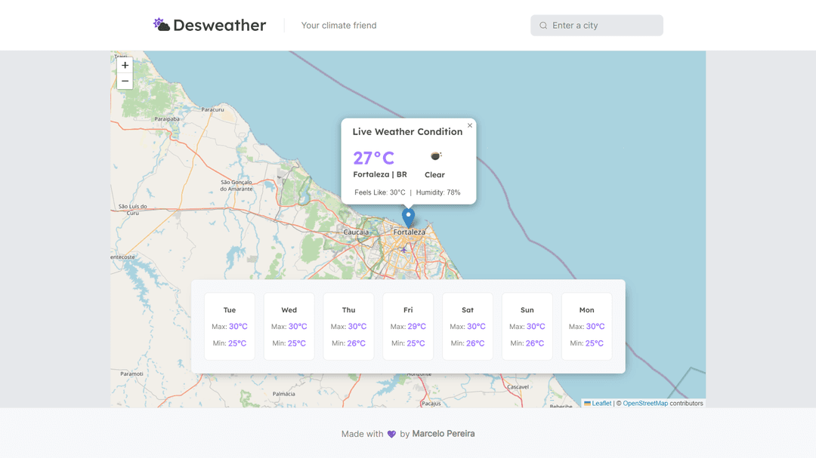Screen dimensions: 816x458
Task: Select the Tue forecast card
Action: tap(230, 327)
